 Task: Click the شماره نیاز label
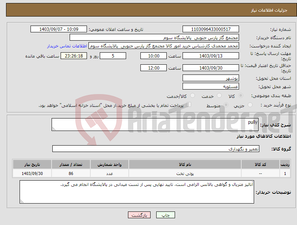tap(280, 29)
